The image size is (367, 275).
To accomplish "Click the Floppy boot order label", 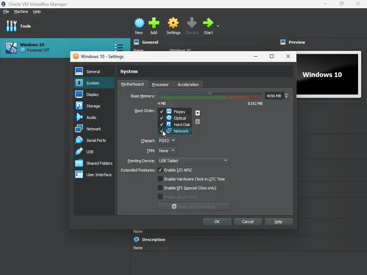I will [180, 112].
